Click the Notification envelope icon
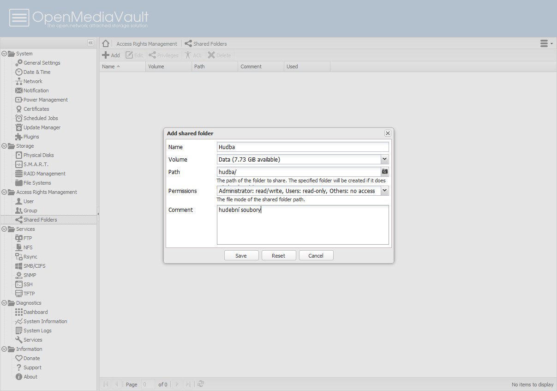Image resolution: width=557 pixels, height=391 pixels. coord(19,90)
